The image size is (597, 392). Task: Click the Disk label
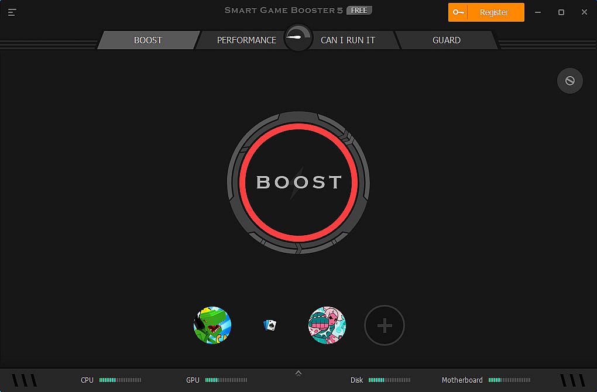pos(357,380)
